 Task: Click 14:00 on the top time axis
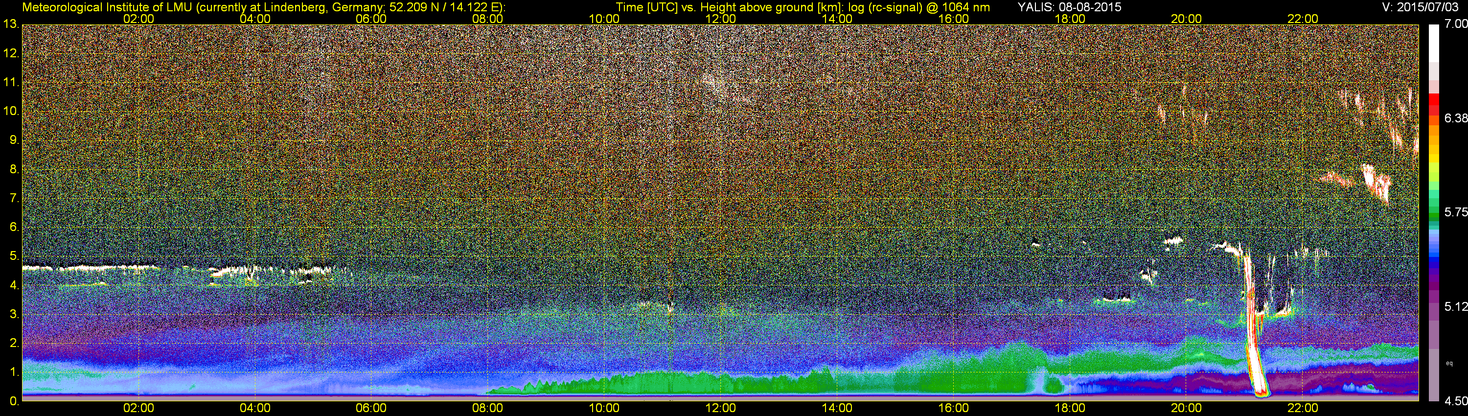pos(837,19)
